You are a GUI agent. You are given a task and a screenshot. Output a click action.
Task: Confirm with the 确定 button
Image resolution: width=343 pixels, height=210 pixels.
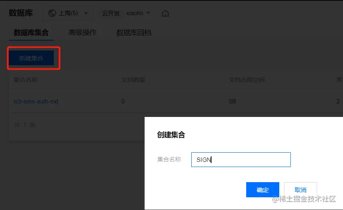263,190
